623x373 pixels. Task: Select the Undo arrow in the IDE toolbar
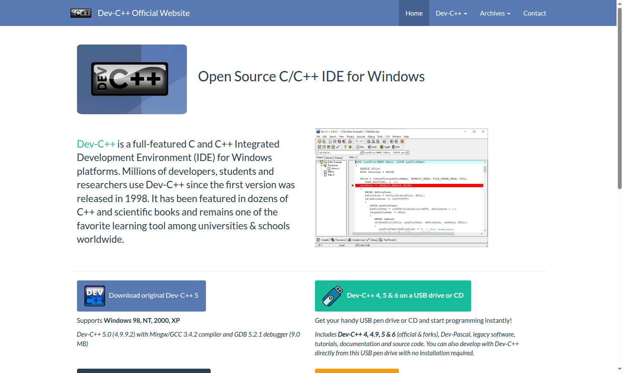click(357, 141)
